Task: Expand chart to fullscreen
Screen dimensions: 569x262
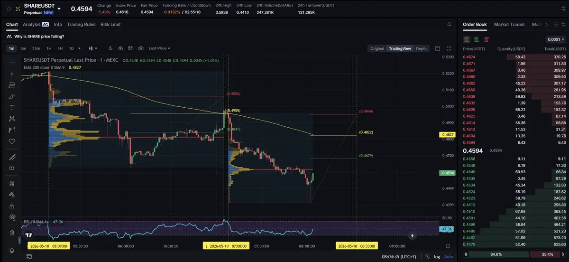Action: pos(449,48)
